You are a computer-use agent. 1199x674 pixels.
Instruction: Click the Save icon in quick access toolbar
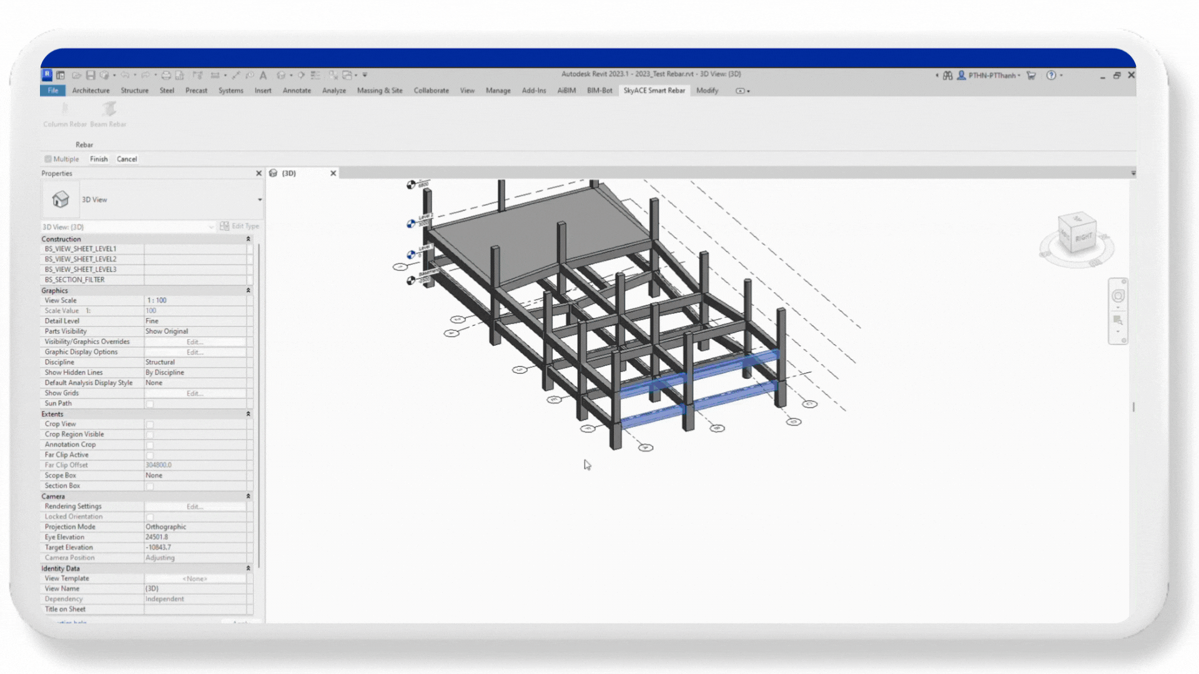pyautogui.click(x=91, y=75)
